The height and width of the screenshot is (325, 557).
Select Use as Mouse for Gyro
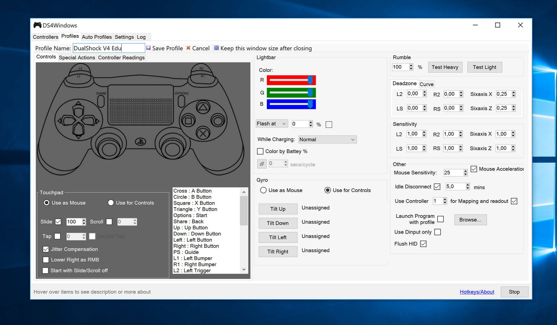263,190
